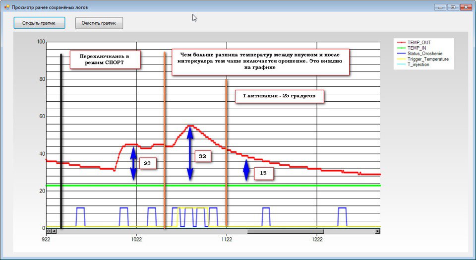The image size is (476, 260).
Task: Click the 'Открыть график' button
Action: tap(39, 23)
